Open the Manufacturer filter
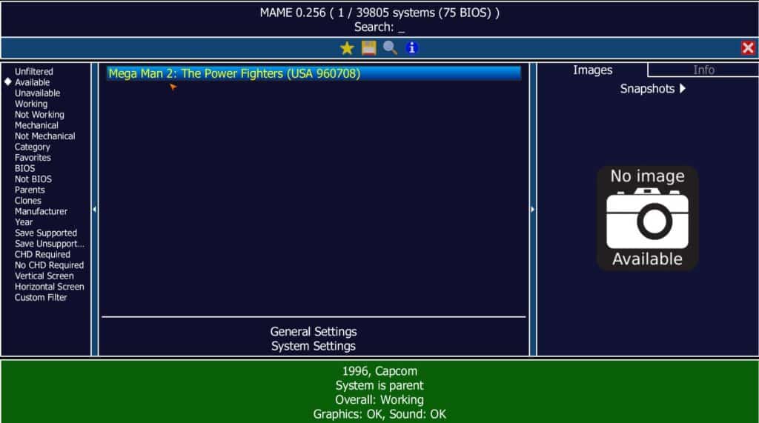Viewport: 759px width, 423px height. [41, 211]
